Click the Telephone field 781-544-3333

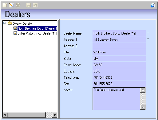pyautogui.click(x=119, y=77)
